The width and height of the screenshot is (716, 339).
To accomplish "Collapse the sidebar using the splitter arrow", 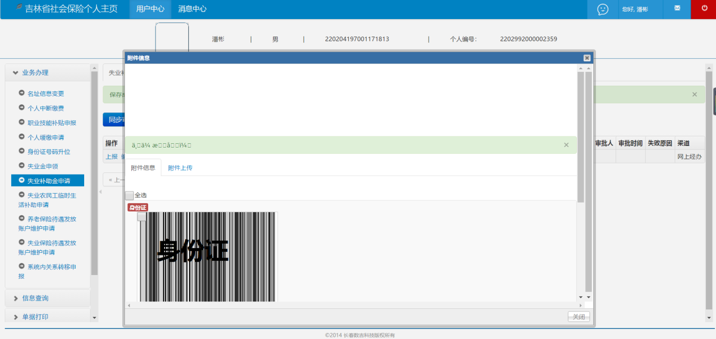I will pos(100,192).
